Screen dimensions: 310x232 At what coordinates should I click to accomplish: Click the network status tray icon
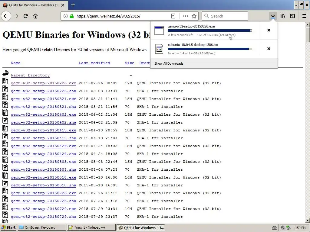pyautogui.click(x=289, y=228)
